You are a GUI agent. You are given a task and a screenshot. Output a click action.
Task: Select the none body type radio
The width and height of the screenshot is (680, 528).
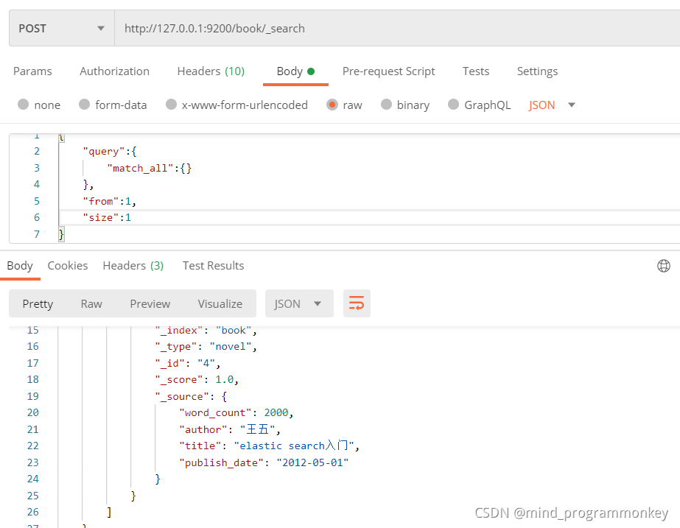tap(24, 105)
